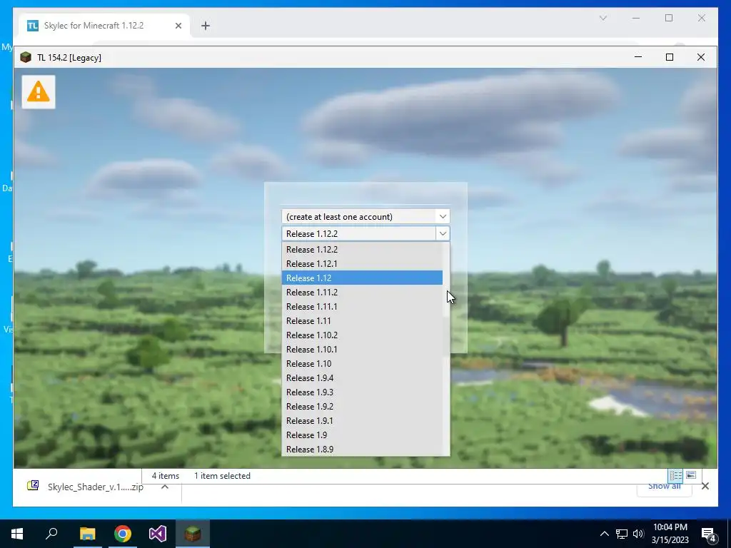Collapse the Release 1.12.2 version combo box
731x548 pixels.
(443, 233)
